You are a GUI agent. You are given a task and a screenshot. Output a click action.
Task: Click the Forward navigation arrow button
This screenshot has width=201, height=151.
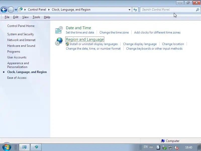pos(11,10)
